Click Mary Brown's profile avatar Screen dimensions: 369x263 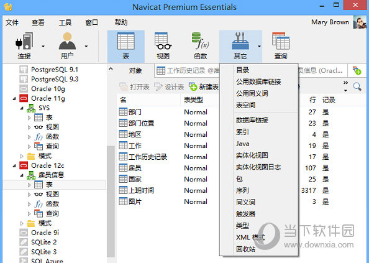[360, 22]
